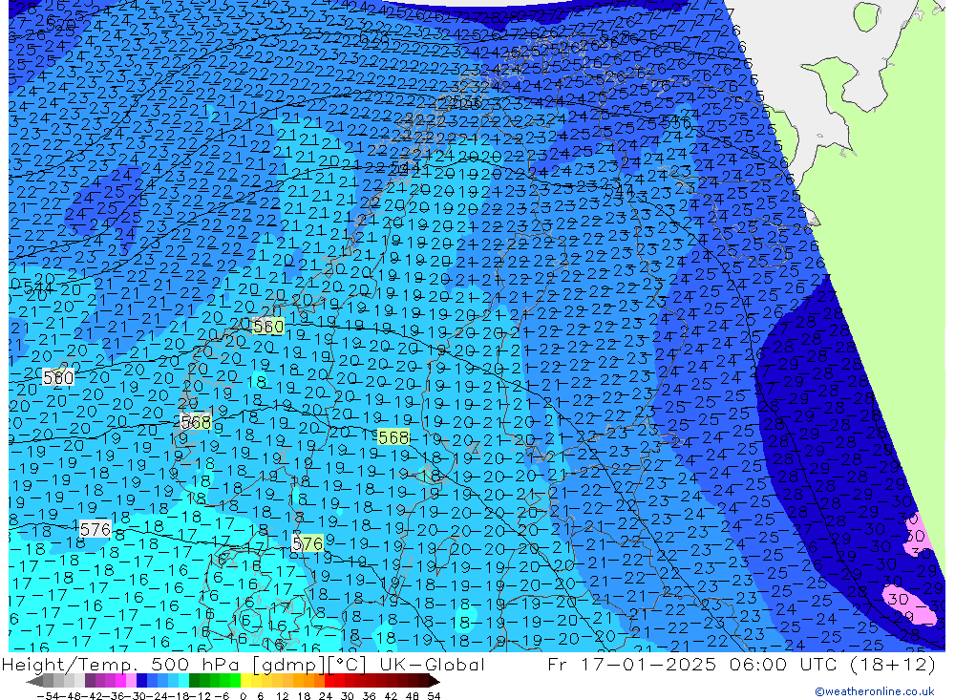The image size is (955, 700).
Task: Click the -54 legend scale value
Action: coord(48,696)
